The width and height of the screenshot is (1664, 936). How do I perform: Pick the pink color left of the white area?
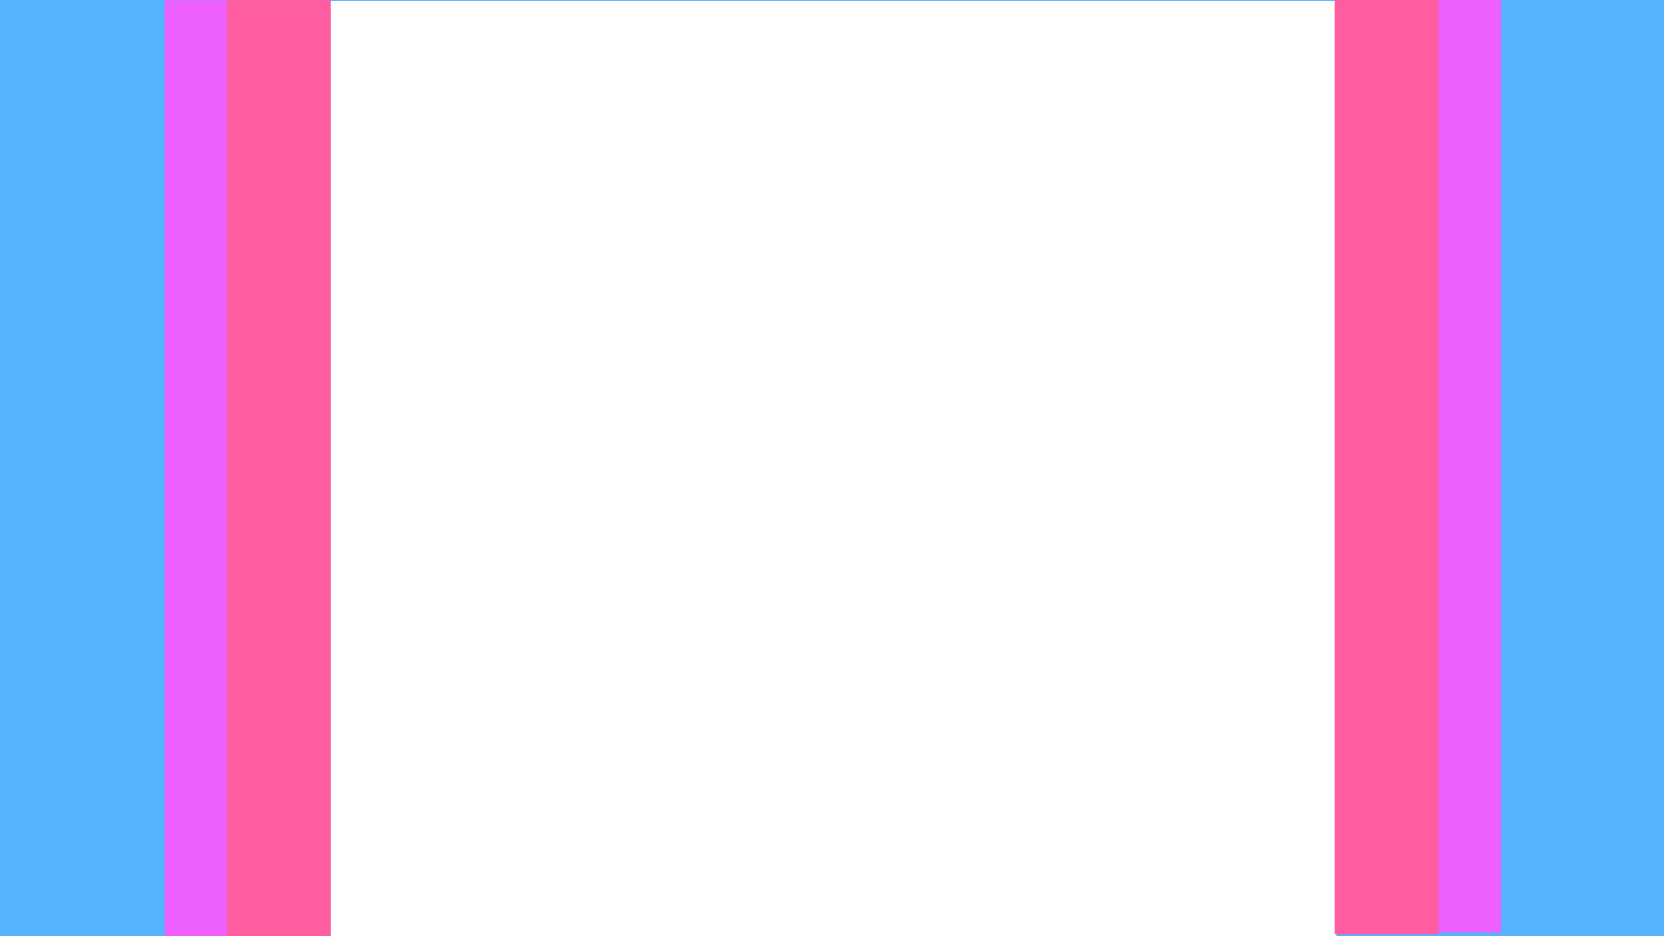click(278, 468)
